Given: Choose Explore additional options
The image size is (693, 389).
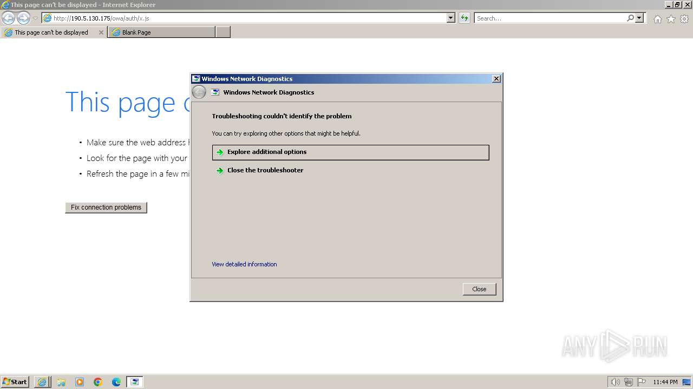Looking at the screenshot, I should coord(351,152).
